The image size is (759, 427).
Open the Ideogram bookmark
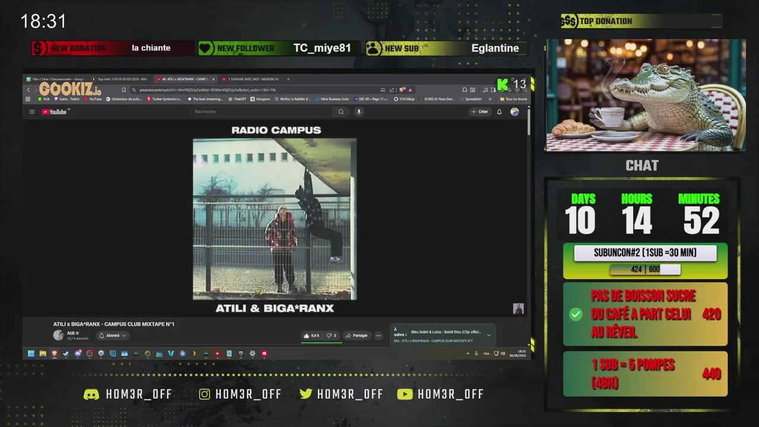(x=260, y=99)
